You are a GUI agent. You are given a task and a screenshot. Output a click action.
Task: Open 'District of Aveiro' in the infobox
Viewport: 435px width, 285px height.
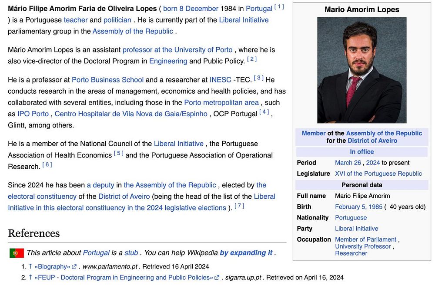pyautogui.click(x=372, y=141)
